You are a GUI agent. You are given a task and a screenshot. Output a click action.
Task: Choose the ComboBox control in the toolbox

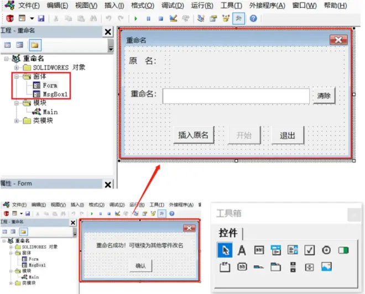[x=276, y=250]
